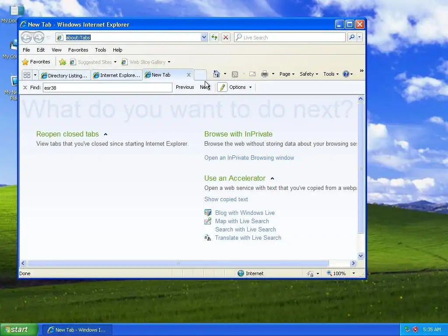Open recent pages dropdown beside Forward button
Viewport: 448px width, 336px height.
(48, 38)
